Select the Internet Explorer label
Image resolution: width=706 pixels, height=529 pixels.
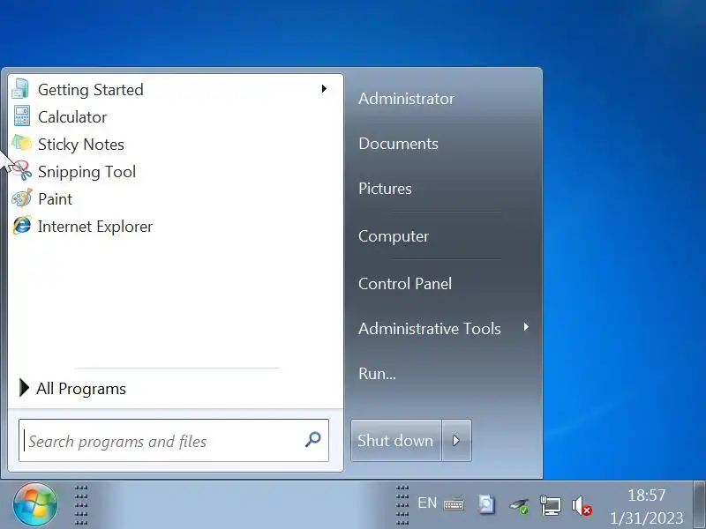point(95,227)
